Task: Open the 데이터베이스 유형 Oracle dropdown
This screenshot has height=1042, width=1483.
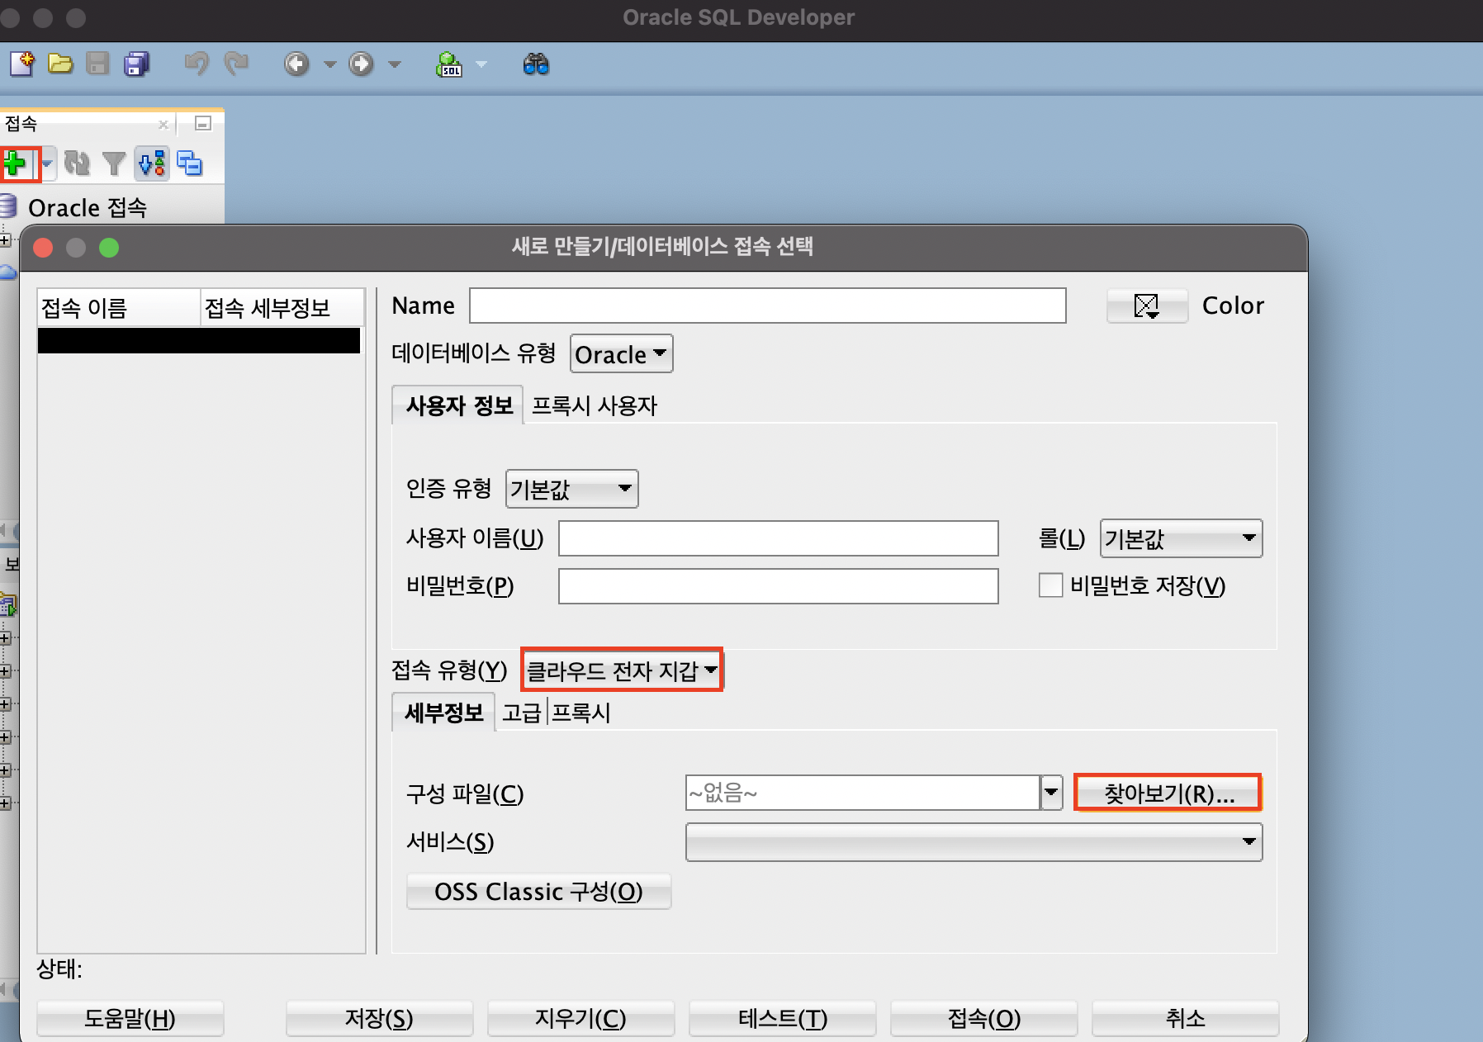Action: [x=622, y=354]
